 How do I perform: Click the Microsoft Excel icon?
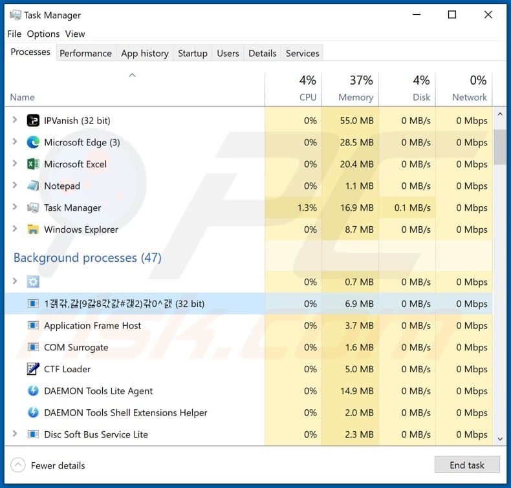pos(33,164)
